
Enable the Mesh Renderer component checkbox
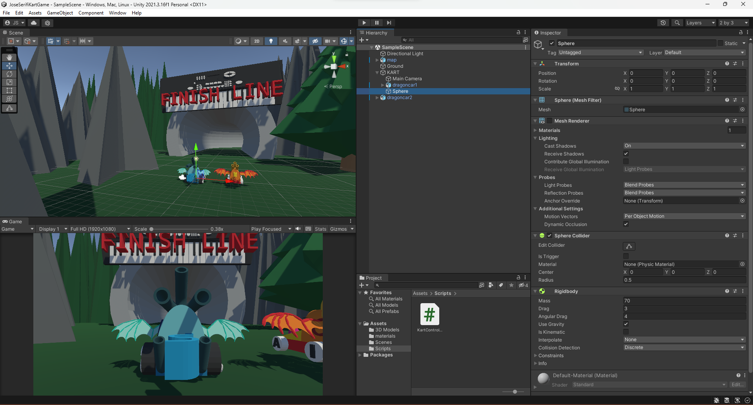549,121
